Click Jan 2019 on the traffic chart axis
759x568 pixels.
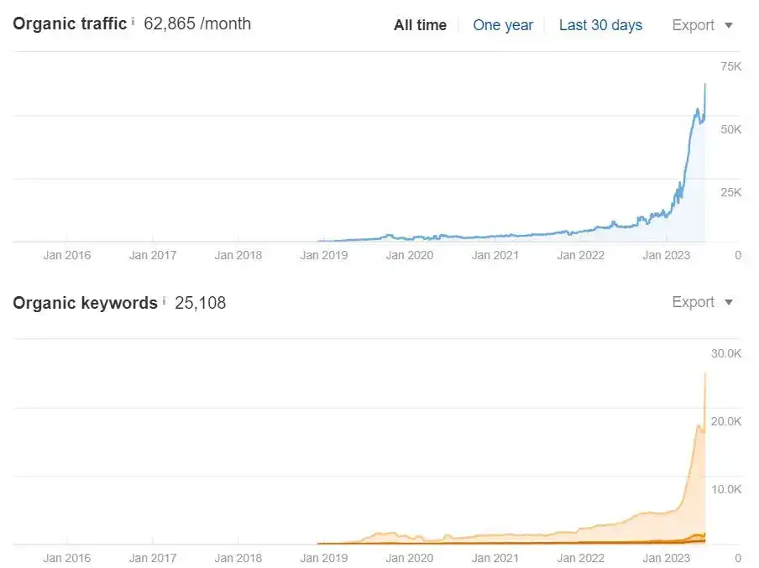(x=324, y=255)
